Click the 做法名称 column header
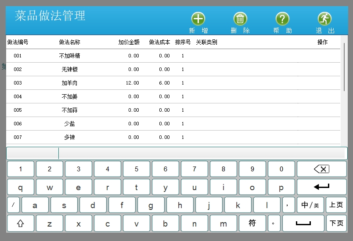353x241 pixels. coord(69,43)
